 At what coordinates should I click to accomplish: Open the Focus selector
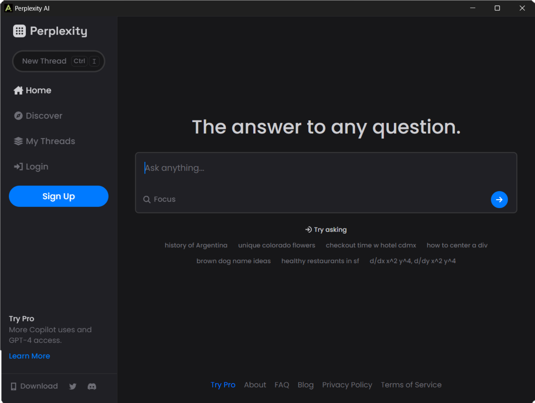[159, 199]
